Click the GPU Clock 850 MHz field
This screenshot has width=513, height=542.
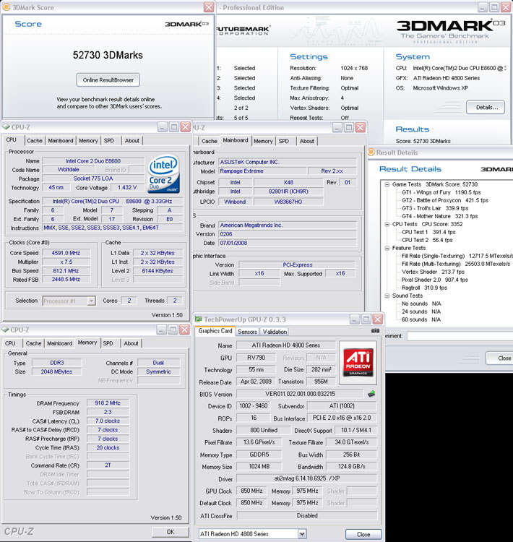(x=251, y=491)
